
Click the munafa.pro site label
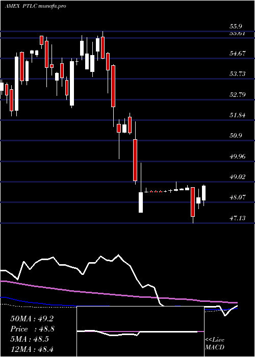tap(53, 6)
